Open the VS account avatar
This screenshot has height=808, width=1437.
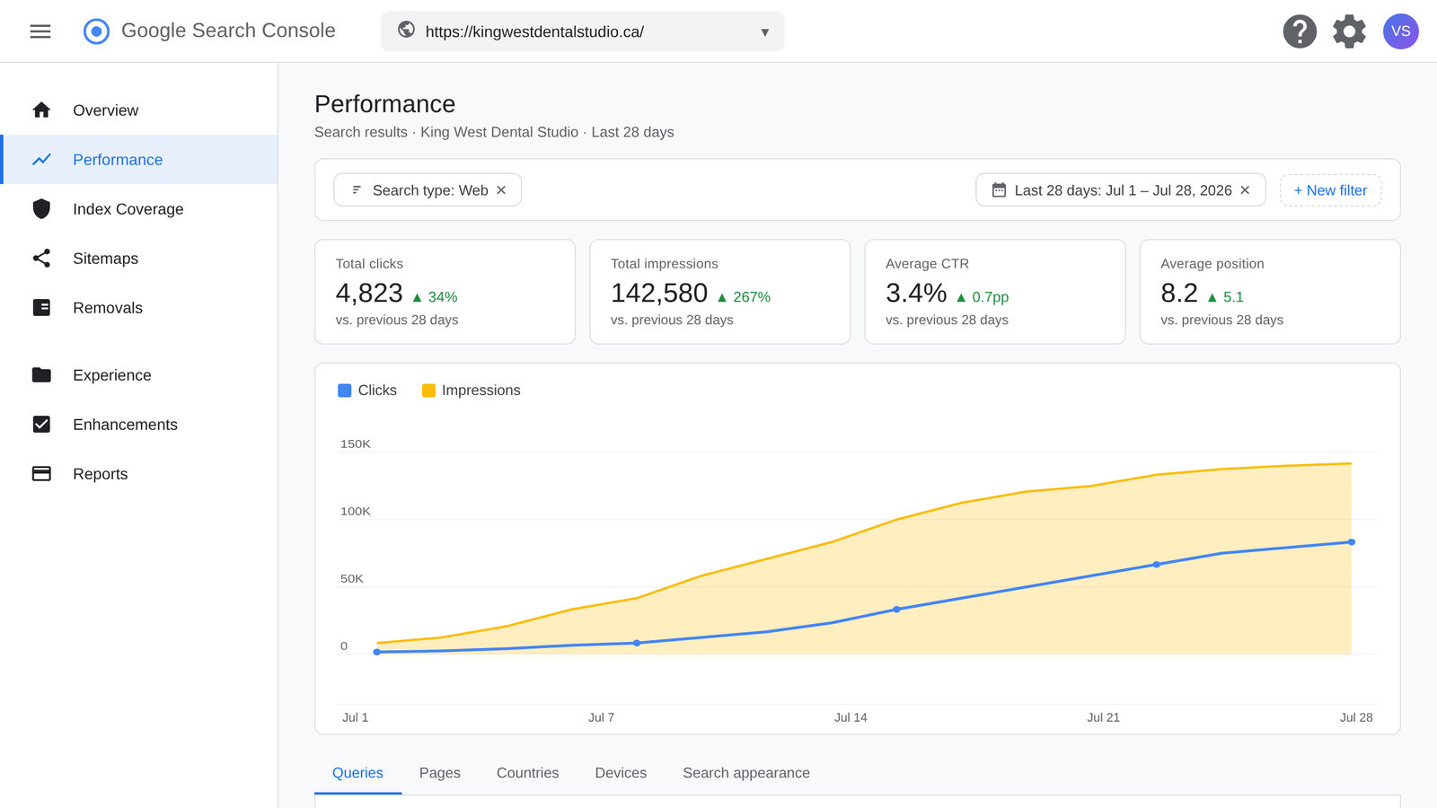[1400, 31]
